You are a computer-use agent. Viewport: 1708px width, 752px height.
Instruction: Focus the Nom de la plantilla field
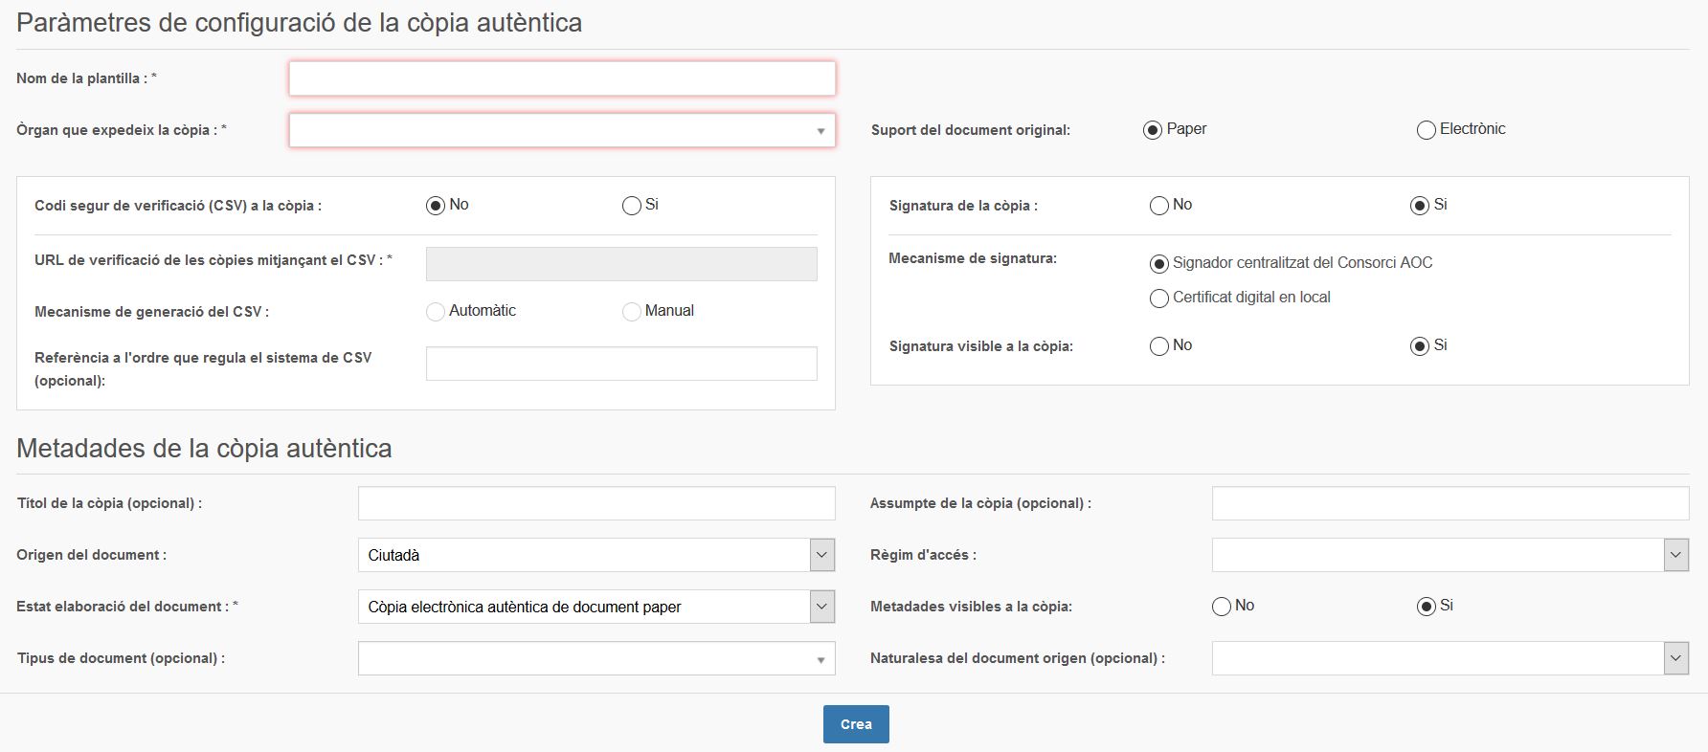[x=562, y=78]
